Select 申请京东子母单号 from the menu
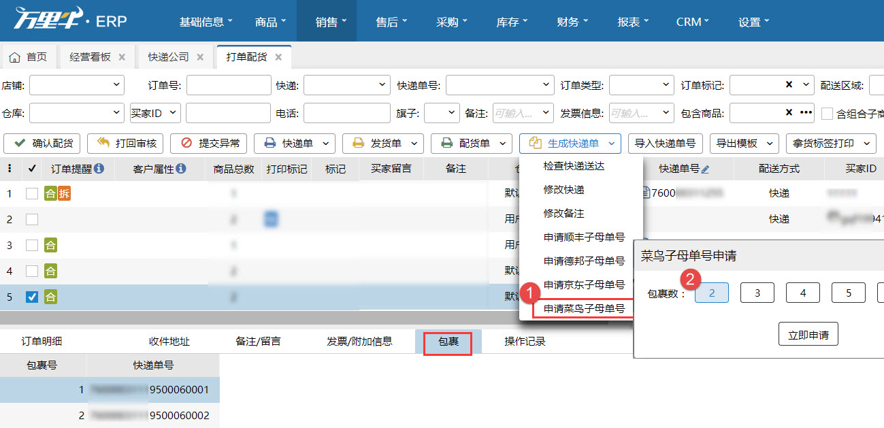This screenshot has height=428, width=884. pyautogui.click(x=583, y=284)
